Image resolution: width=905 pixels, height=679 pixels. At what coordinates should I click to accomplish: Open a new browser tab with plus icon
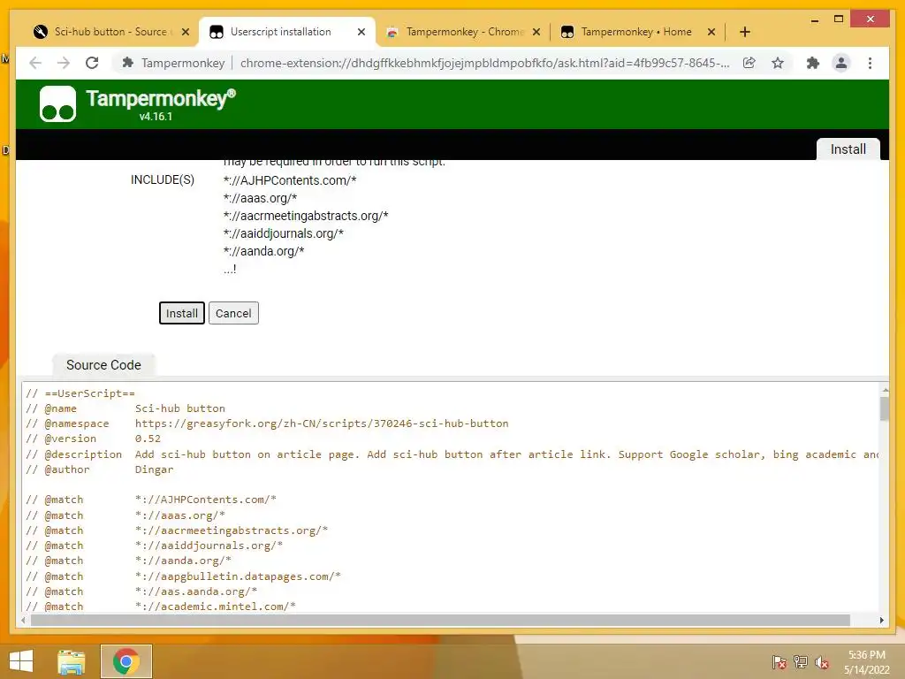pyautogui.click(x=744, y=32)
